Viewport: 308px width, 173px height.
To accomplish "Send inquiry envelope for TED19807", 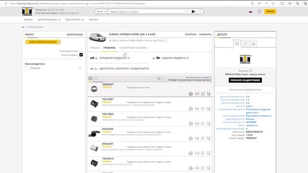I will coord(197,109).
